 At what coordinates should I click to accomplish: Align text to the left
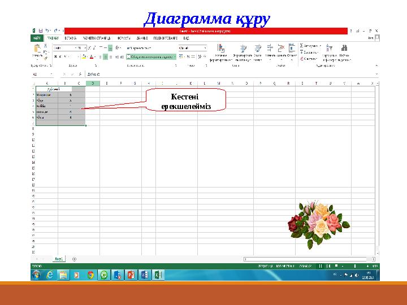pyautogui.click(x=100, y=56)
